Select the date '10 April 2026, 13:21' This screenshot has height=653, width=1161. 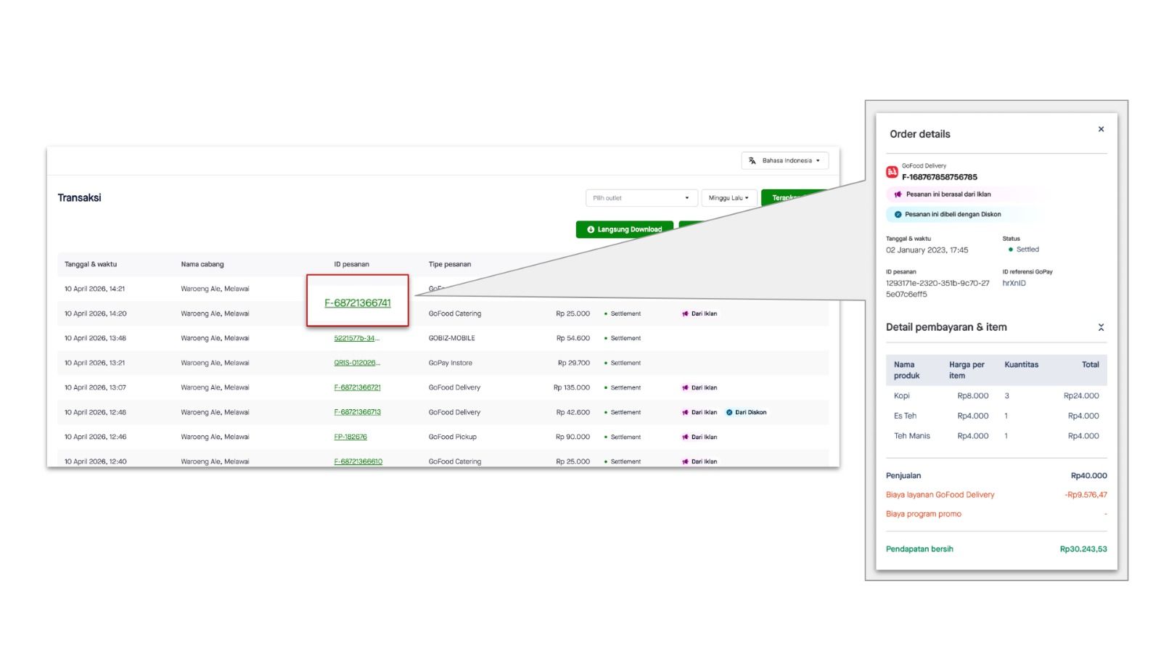(95, 364)
